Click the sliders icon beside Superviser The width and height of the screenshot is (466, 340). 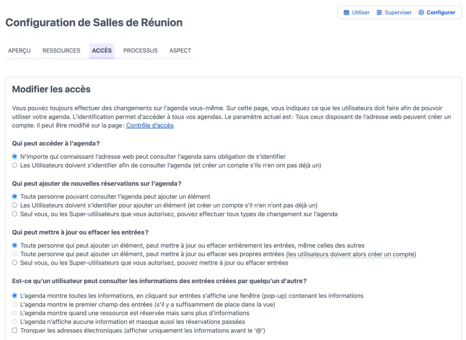coord(380,12)
